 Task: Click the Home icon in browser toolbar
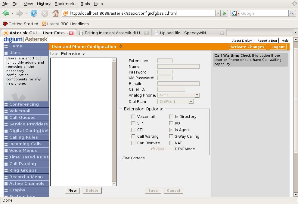point(55,13)
